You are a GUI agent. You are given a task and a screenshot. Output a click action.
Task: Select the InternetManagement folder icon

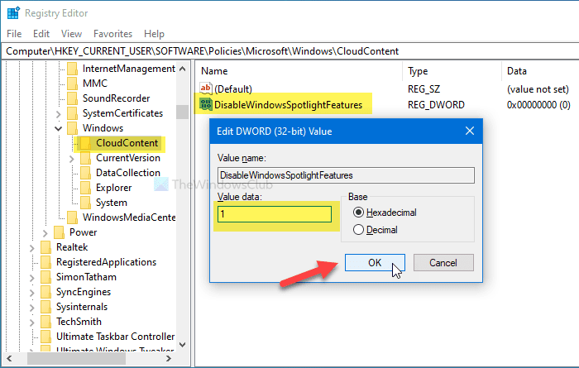pos(73,69)
